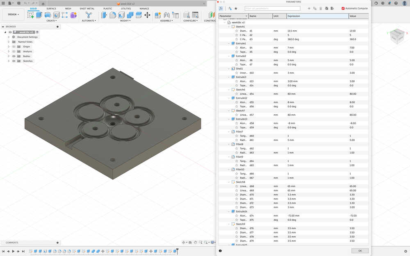Toggle the Automatic Compute checkbox
The height and width of the screenshot is (256, 410).
[x=343, y=8]
